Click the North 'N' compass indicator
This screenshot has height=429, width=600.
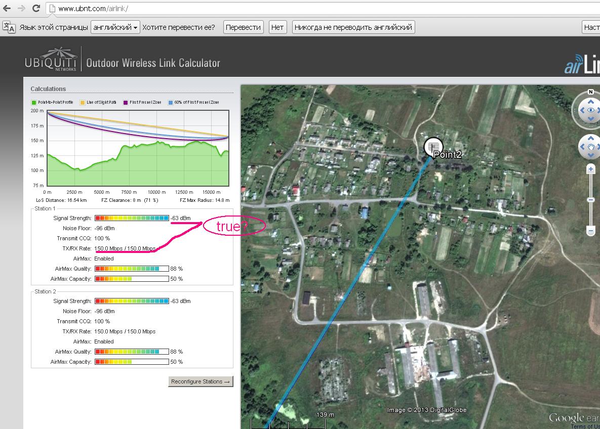coord(590,92)
